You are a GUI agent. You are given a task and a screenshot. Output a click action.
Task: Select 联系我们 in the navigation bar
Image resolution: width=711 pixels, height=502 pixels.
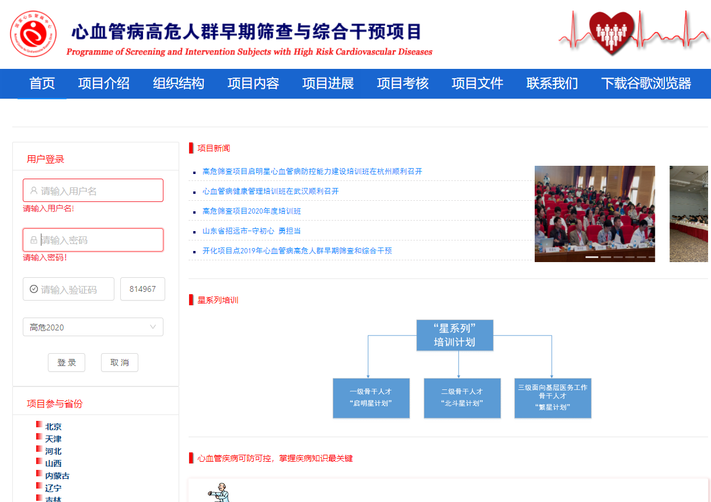point(552,83)
